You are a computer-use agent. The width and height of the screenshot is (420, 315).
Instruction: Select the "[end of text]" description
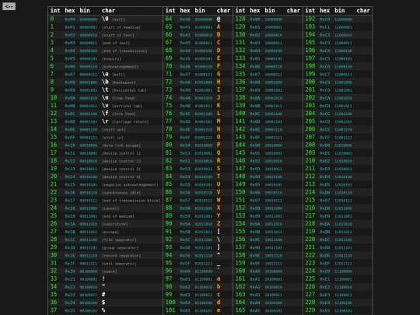point(116,43)
